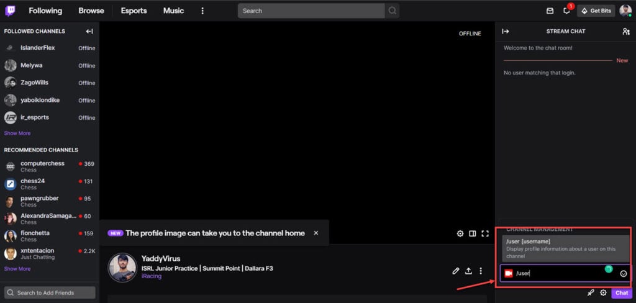The image size is (636, 303).
Task: Toggle theatre mode on the player
Action: (x=472, y=233)
